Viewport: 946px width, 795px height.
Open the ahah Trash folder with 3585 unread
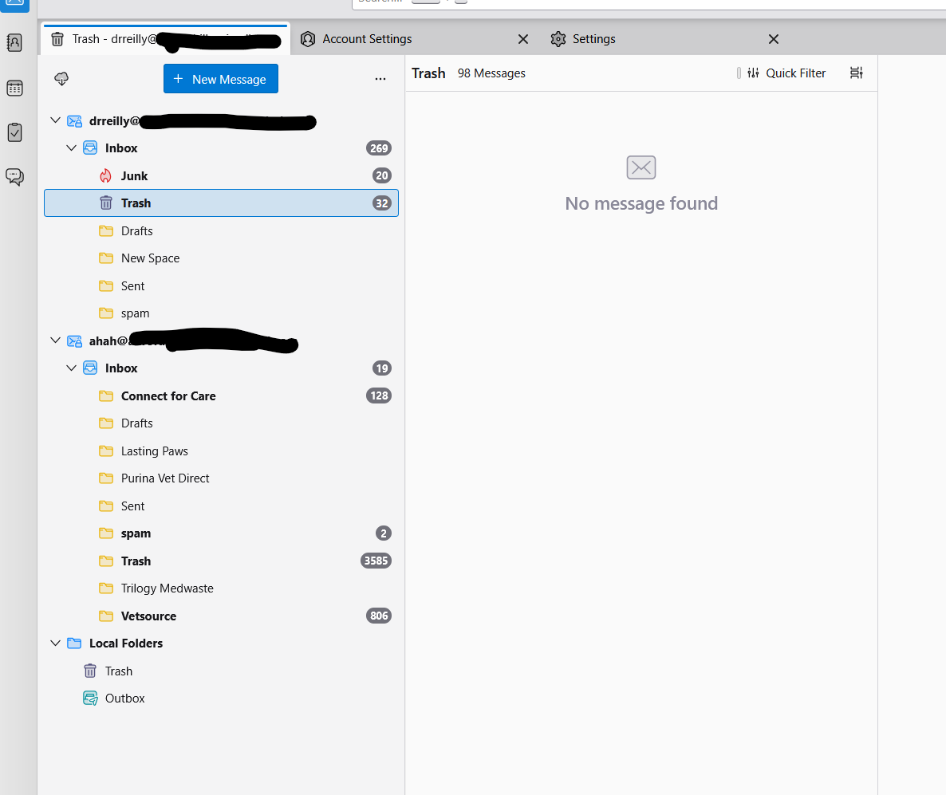tap(221, 561)
